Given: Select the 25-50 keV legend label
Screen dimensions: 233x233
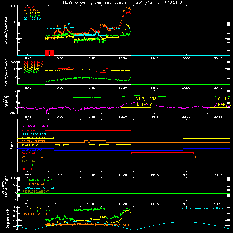Looking at the screenshot, I should click(32, 16).
